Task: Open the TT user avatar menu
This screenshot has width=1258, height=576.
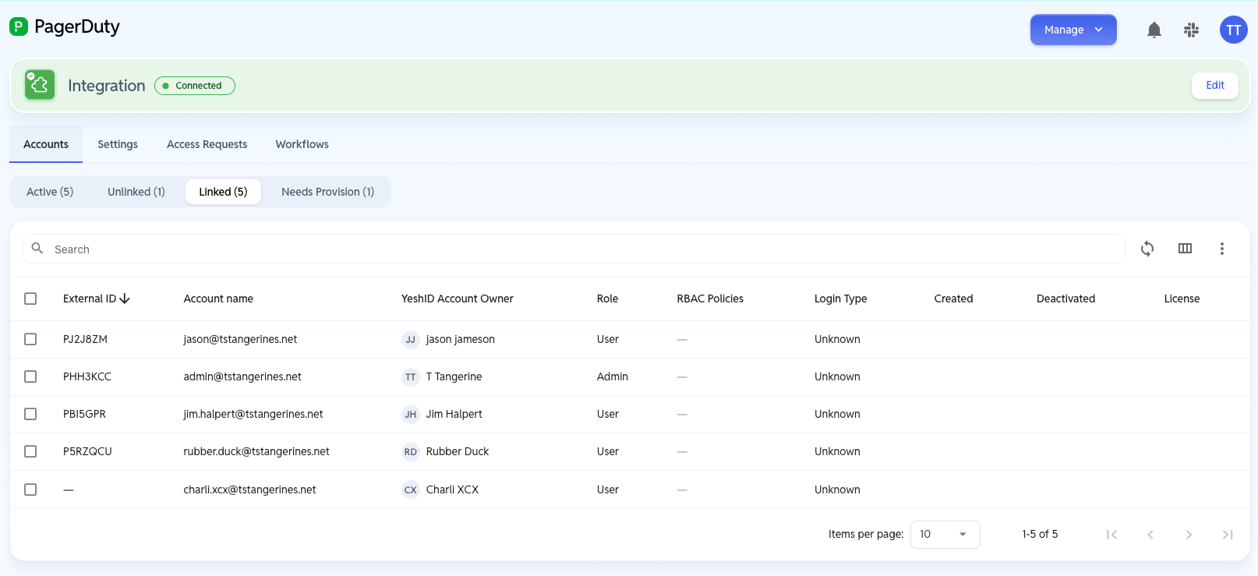Action: tap(1233, 30)
